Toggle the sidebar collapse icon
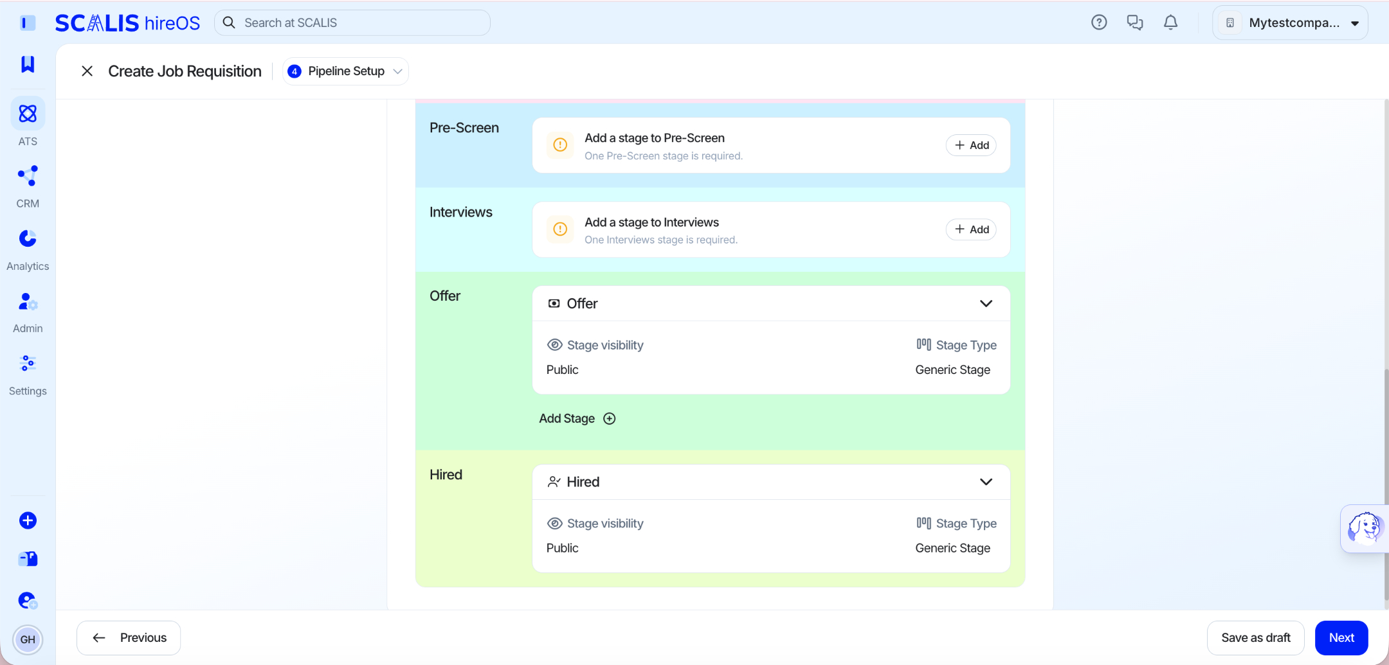The width and height of the screenshot is (1389, 665). (28, 23)
